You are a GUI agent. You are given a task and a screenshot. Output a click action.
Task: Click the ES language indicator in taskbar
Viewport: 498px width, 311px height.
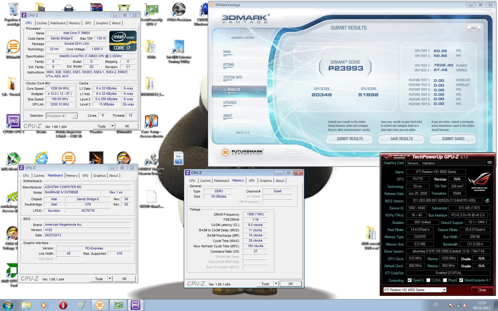pyautogui.click(x=435, y=304)
